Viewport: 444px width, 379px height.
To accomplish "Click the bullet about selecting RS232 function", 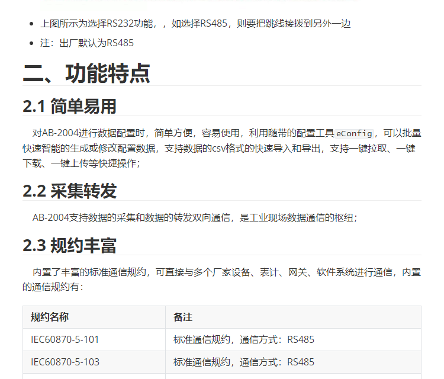I will 195,24.
